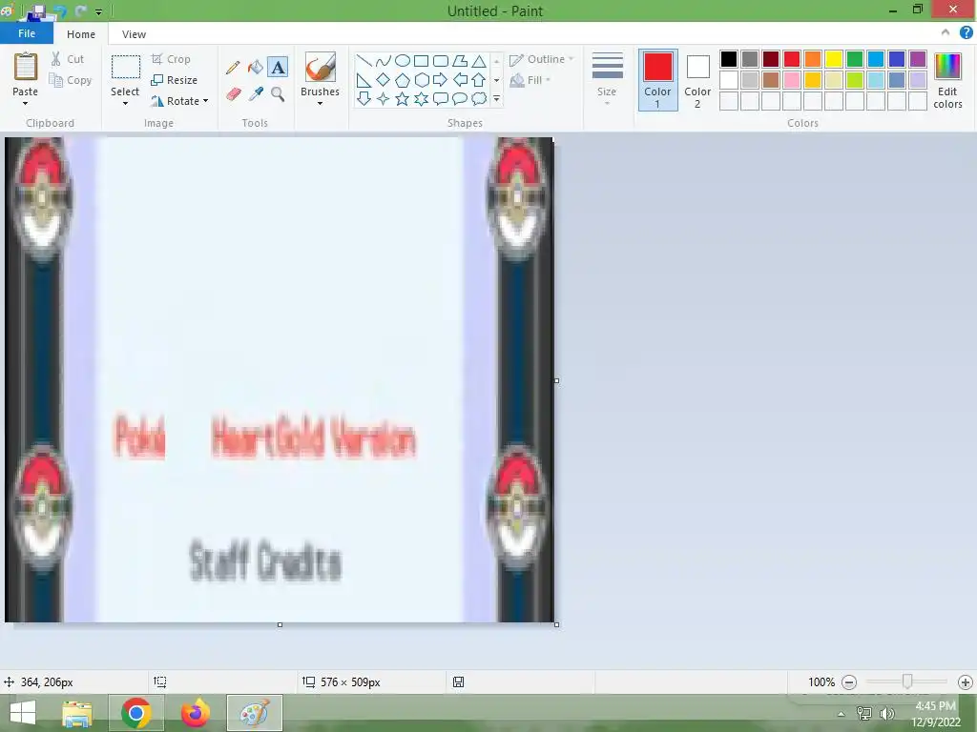This screenshot has height=732, width=977.
Task: Activate Color 2 background selector
Action: (697, 80)
